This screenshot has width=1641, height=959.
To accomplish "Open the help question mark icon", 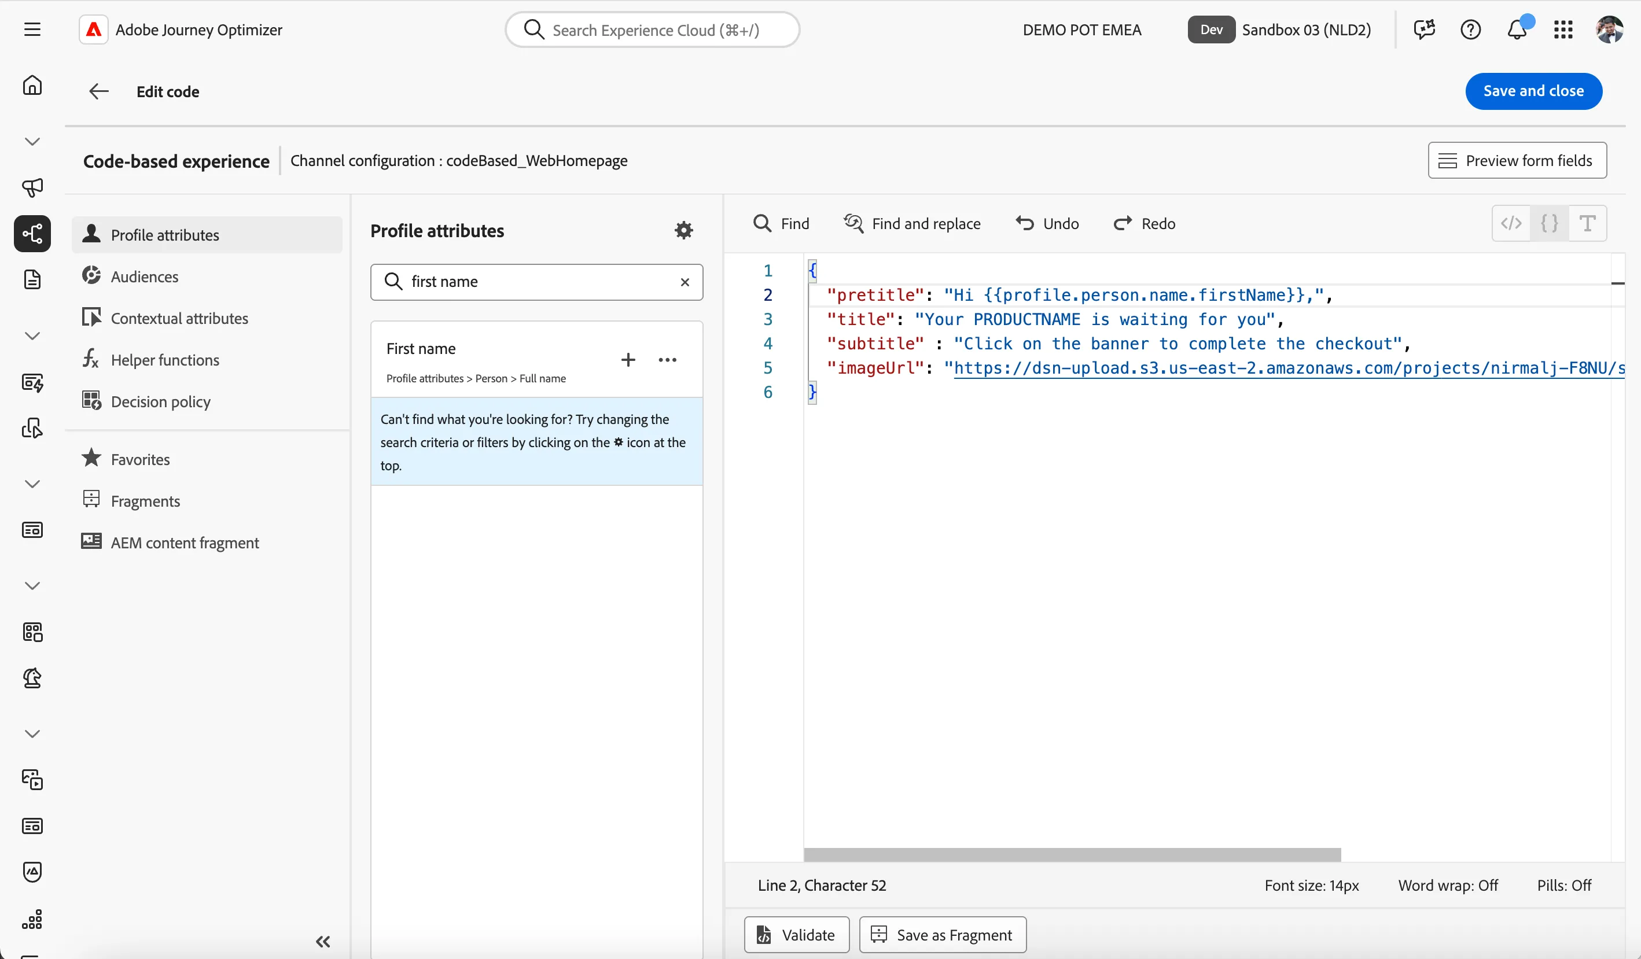I will coord(1470,29).
